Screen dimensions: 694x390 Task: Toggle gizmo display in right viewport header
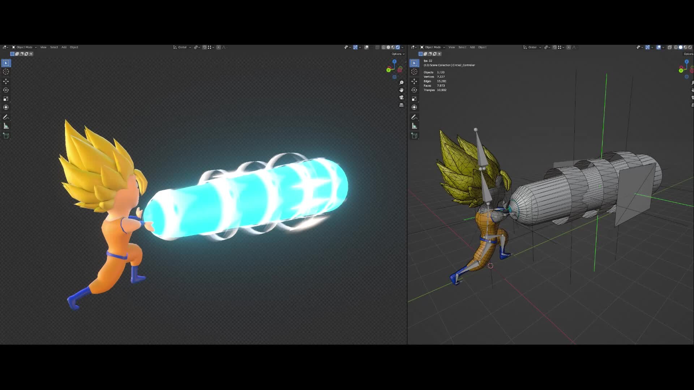coord(647,47)
